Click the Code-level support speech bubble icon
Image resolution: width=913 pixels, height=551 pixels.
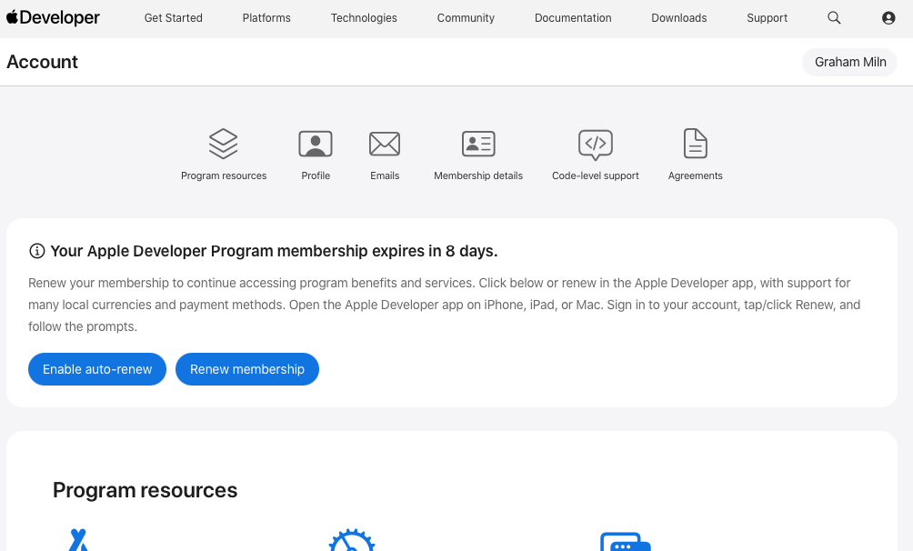click(595, 145)
